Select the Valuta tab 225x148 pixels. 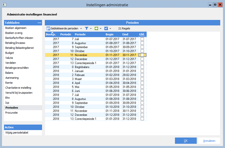(9, 58)
